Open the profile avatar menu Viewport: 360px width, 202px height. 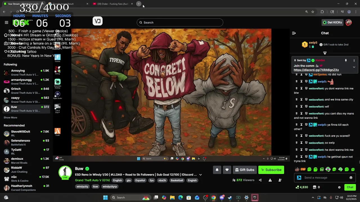point(348,22)
